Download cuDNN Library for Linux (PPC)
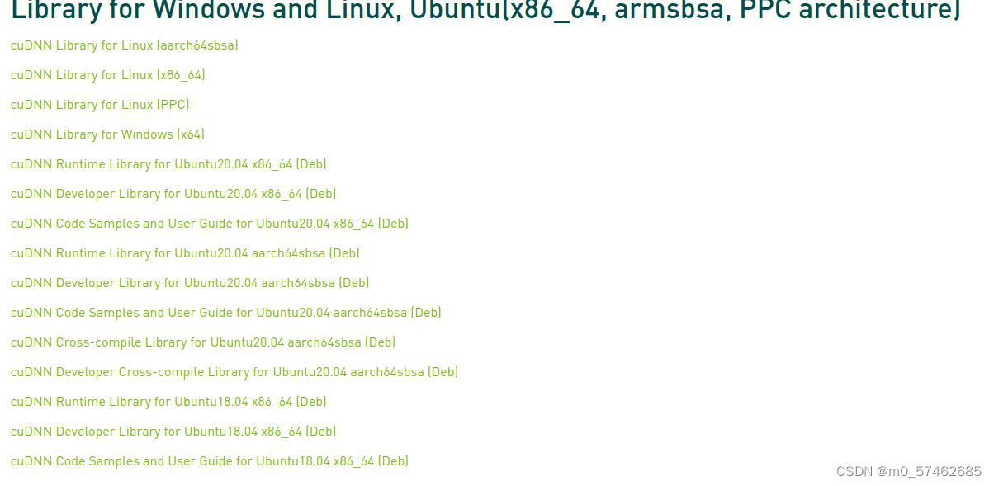Viewport: 994px width, 486px height. pos(99,105)
